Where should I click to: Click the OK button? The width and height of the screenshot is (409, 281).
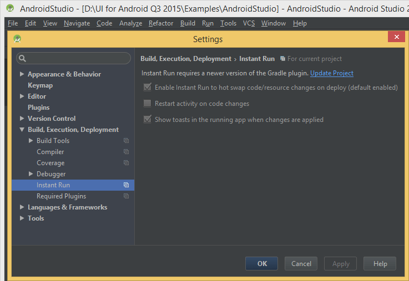point(261,264)
